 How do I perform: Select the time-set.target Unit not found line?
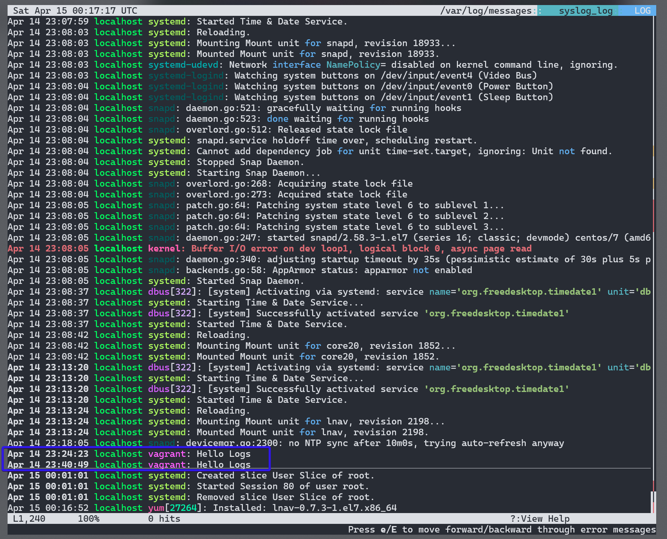tap(310, 151)
